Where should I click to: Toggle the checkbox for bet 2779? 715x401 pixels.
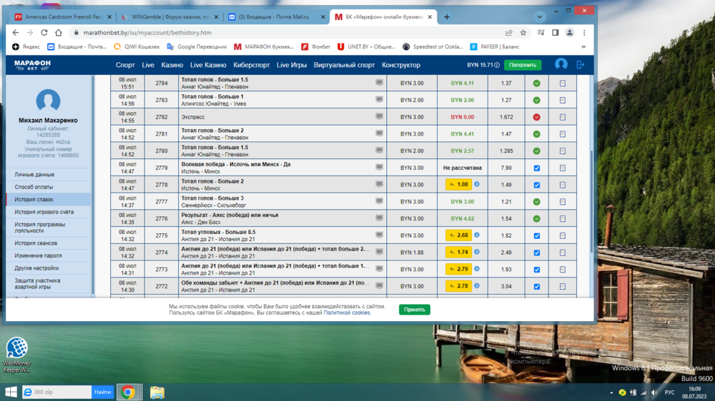click(x=536, y=168)
